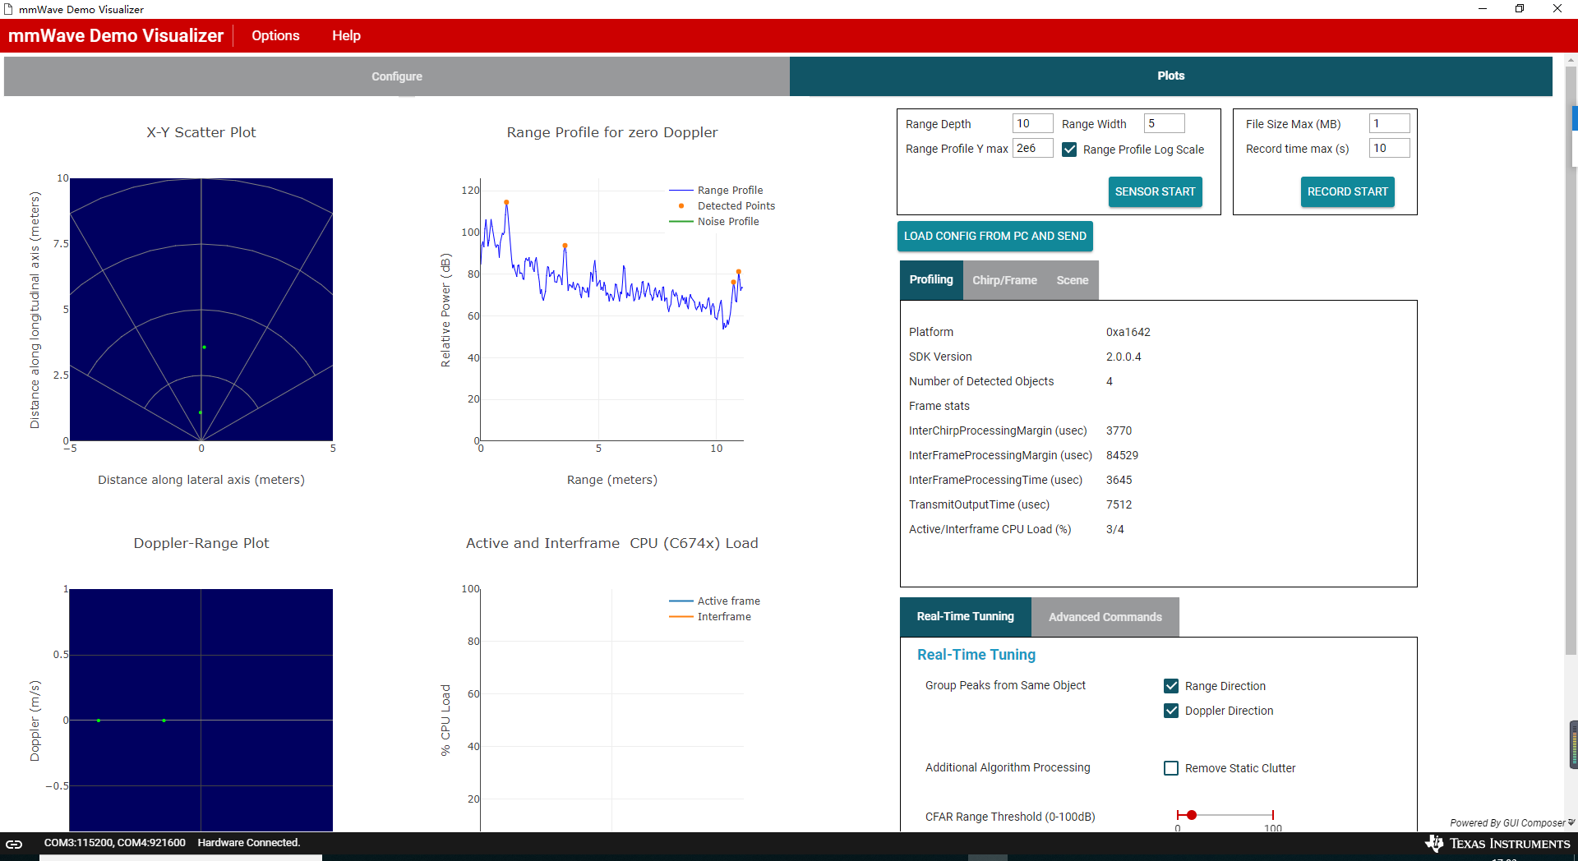Click the platform value 0xa1642
The image size is (1578, 861).
(1128, 332)
